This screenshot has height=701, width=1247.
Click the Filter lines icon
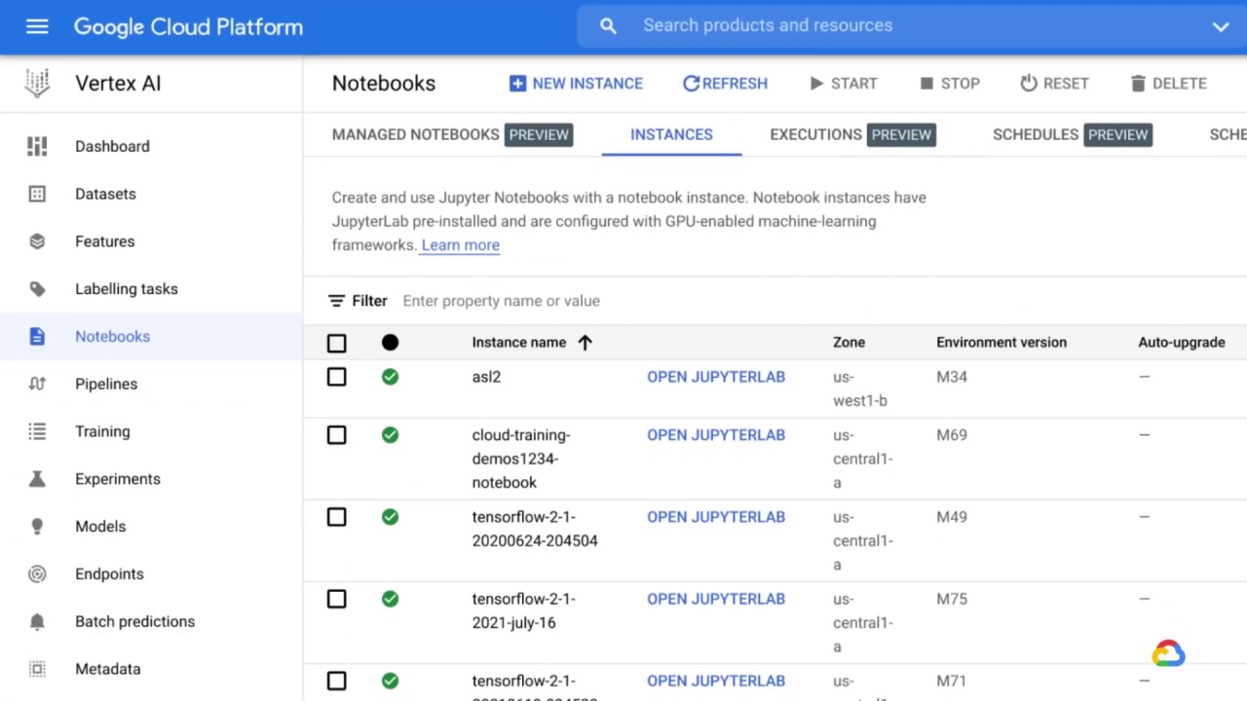coord(336,301)
